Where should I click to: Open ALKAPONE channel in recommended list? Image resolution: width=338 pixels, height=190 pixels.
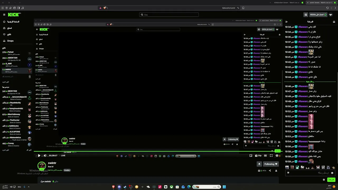click(x=17, y=133)
